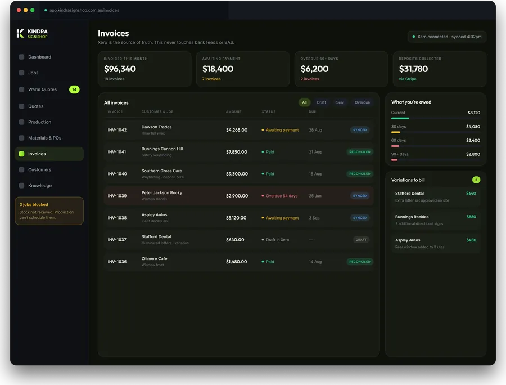Open Production in the sidebar
This screenshot has height=385, width=506.
click(49, 122)
